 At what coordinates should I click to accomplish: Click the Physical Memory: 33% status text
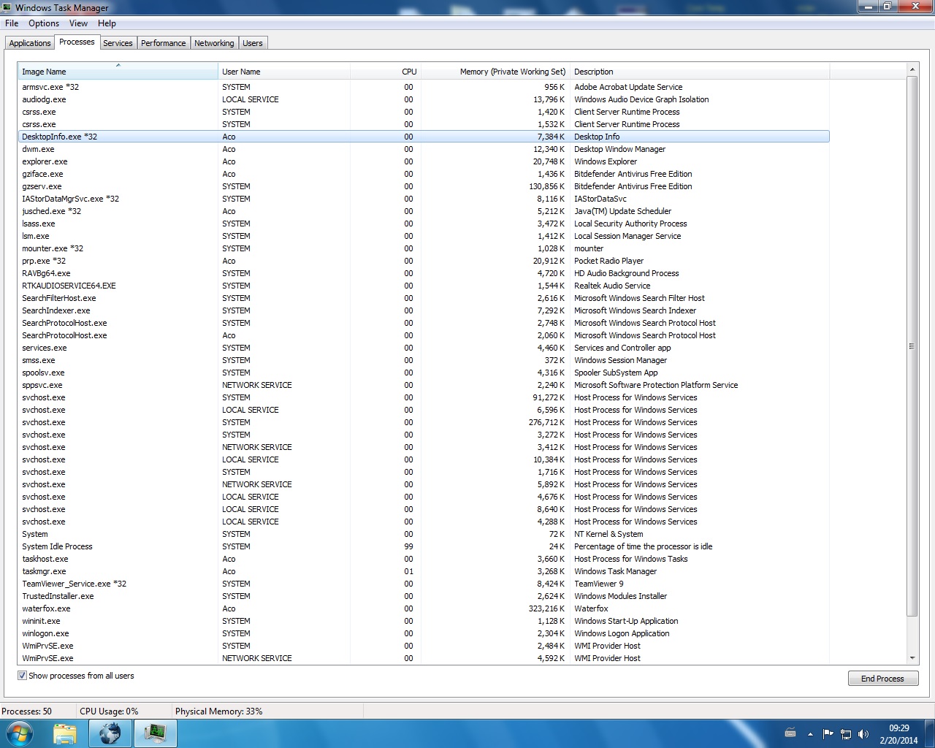click(x=218, y=711)
